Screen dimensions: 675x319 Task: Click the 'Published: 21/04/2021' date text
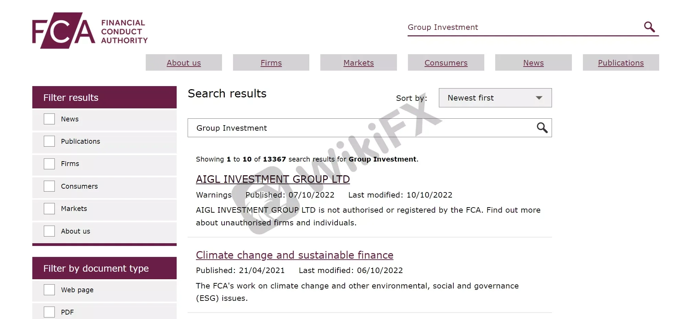coord(240,270)
